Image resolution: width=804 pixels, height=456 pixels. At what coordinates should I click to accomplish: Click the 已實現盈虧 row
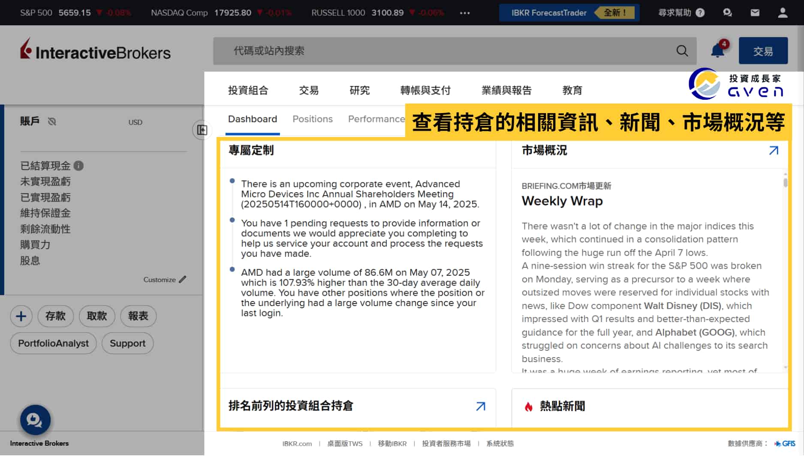pos(45,197)
